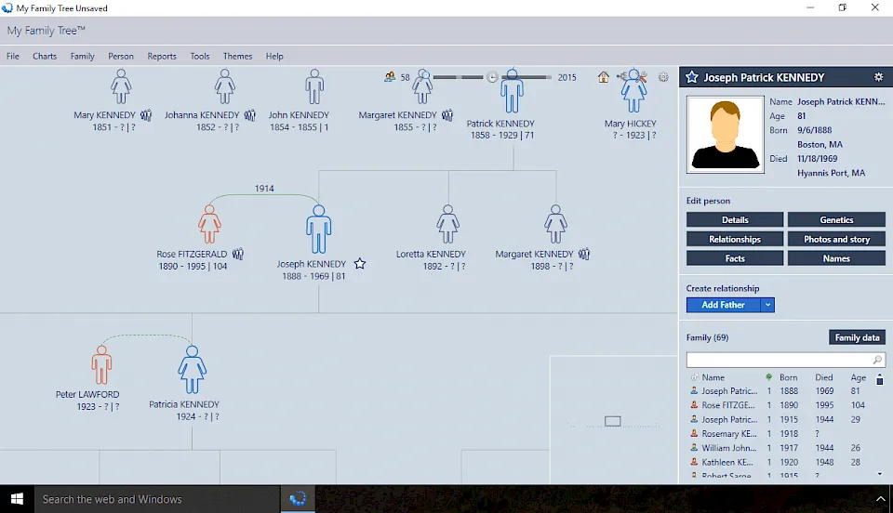The width and height of the screenshot is (893, 513).
Task: Click the Names button
Action: coord(836,258)
